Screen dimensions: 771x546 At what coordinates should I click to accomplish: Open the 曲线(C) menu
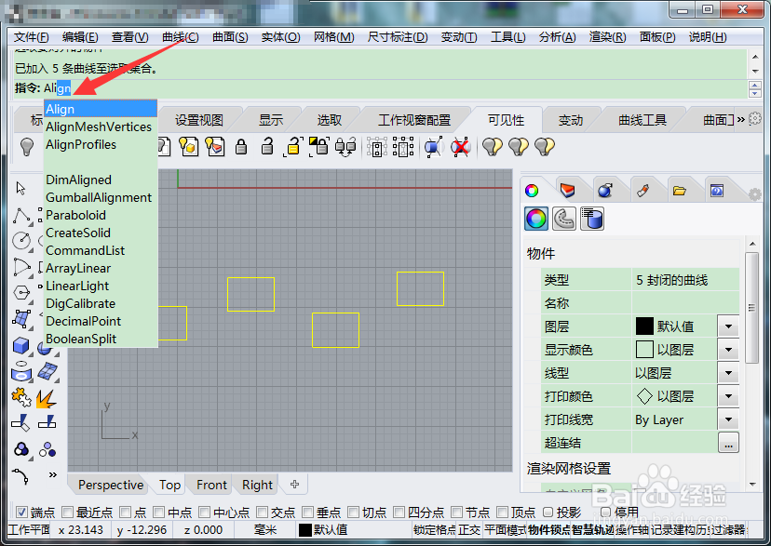click(x=181, y=37)
